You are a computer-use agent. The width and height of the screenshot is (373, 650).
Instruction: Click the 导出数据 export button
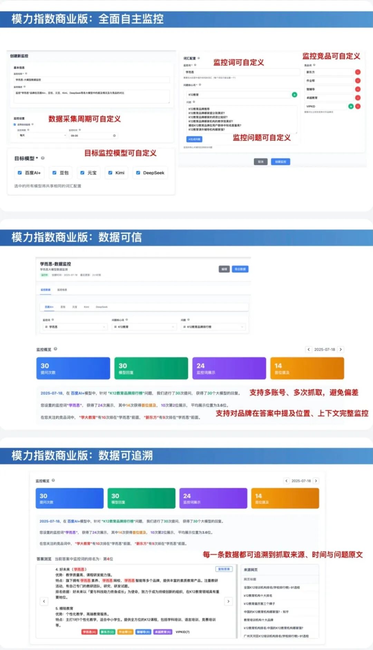click(x=240, y=269)
